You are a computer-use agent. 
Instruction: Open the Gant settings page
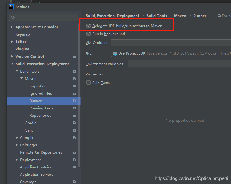pyautogui.click(x=29, y=130)
